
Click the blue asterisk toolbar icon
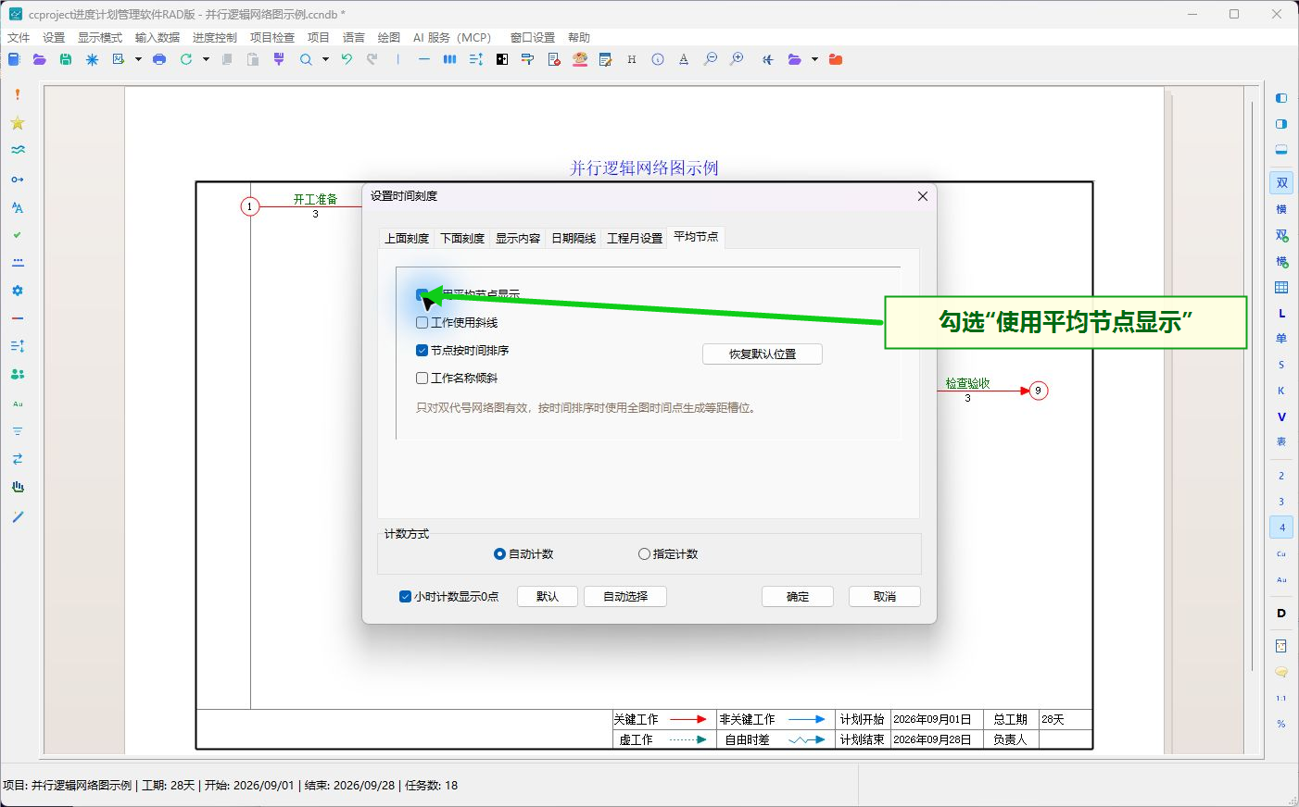point(92,59)
